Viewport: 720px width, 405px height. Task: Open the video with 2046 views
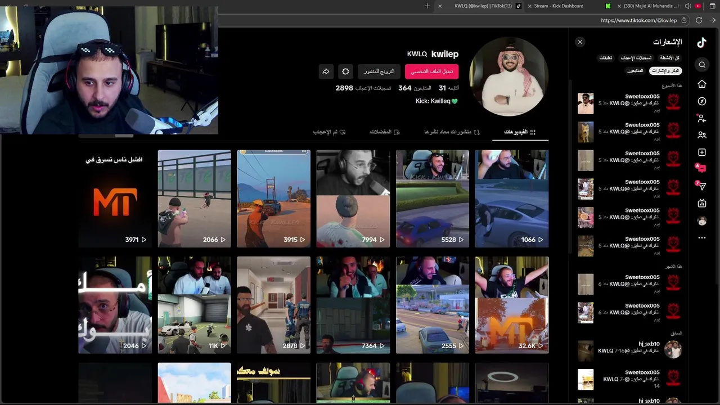click(115, 305)
